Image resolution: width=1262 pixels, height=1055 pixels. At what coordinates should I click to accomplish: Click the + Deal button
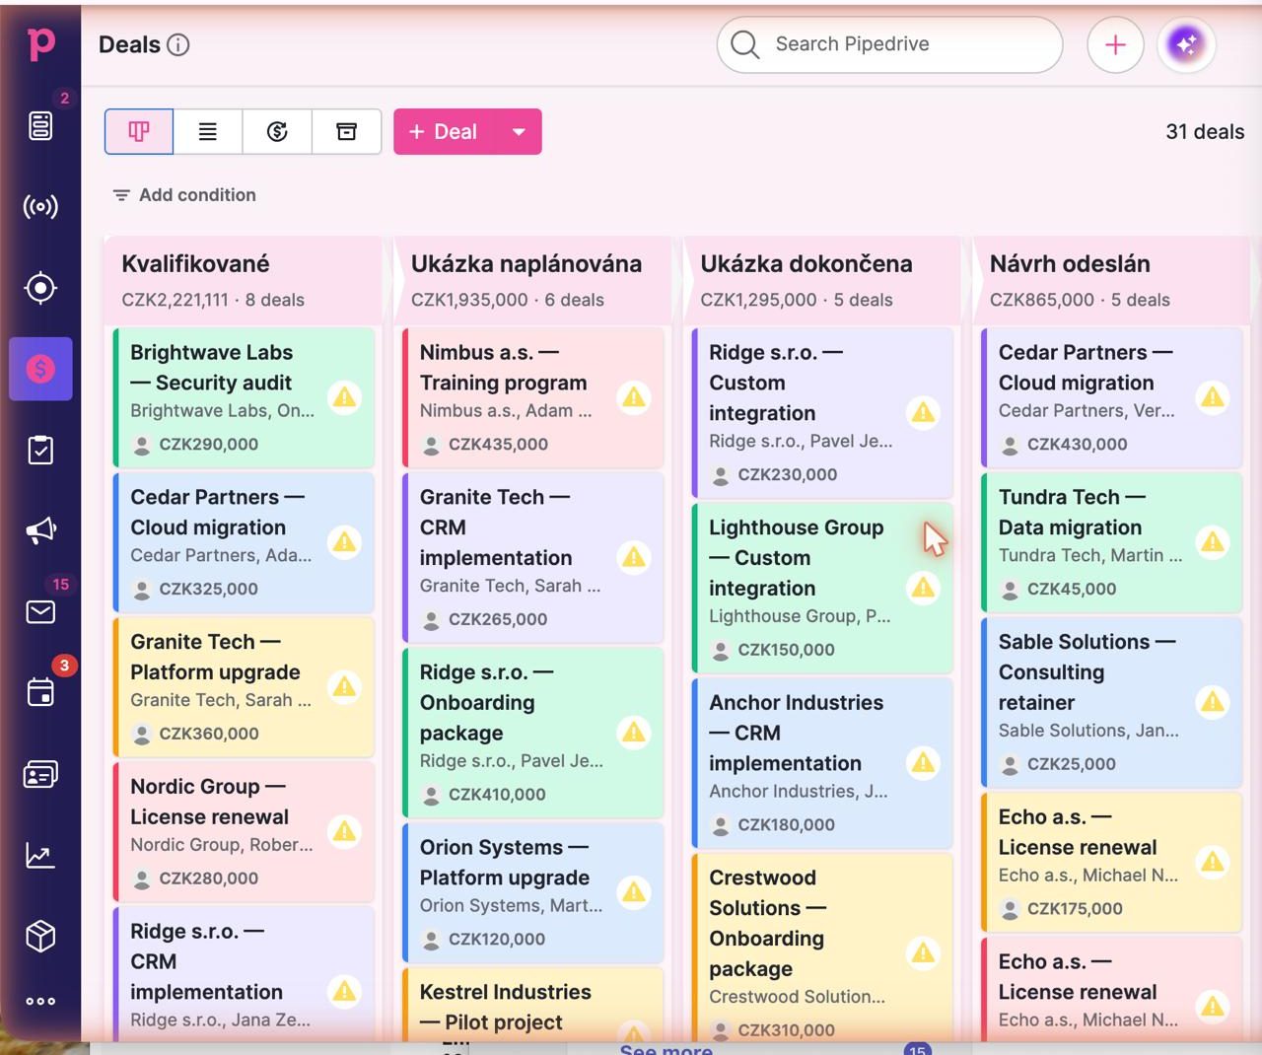pos(445,131)
